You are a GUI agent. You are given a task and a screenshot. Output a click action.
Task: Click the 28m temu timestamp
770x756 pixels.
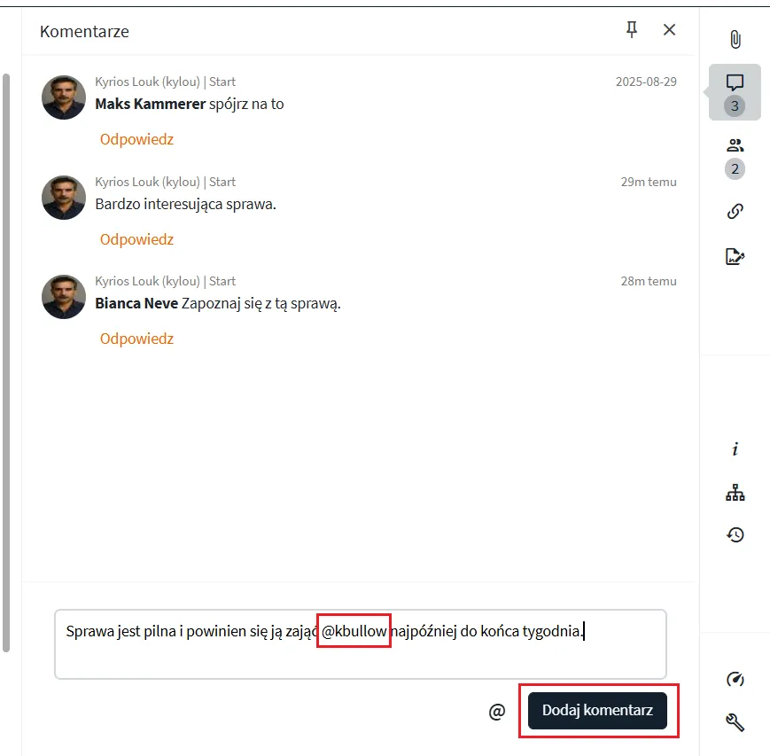pyautogui.click(x=649, y=281)
